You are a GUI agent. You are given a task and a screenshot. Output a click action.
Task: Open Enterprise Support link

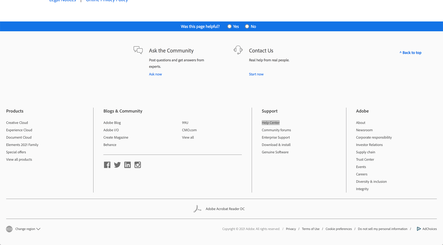pos(276,138)
